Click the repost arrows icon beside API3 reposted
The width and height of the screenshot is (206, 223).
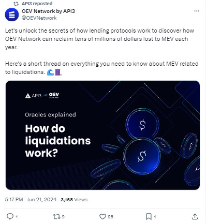coord(16,4)
